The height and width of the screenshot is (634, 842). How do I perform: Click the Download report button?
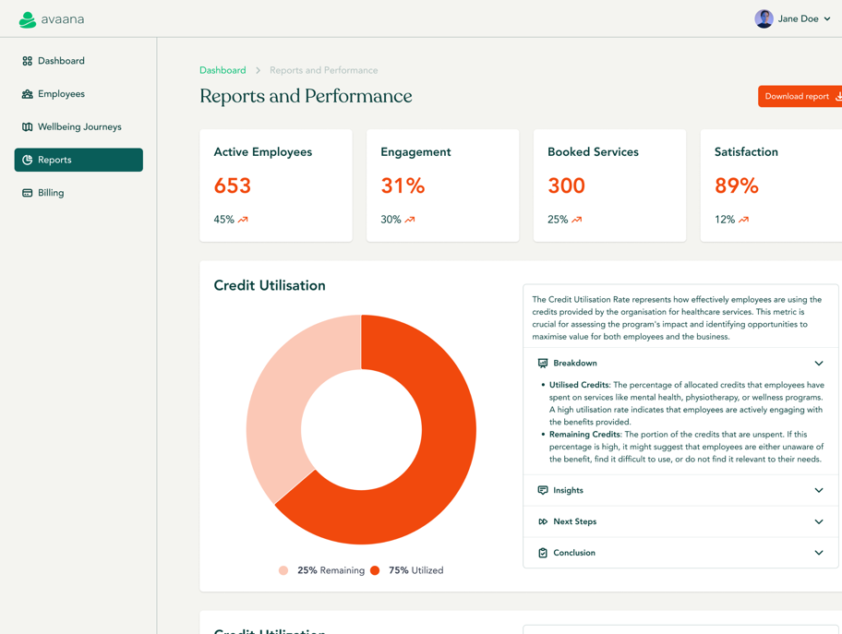pos(800,97)
